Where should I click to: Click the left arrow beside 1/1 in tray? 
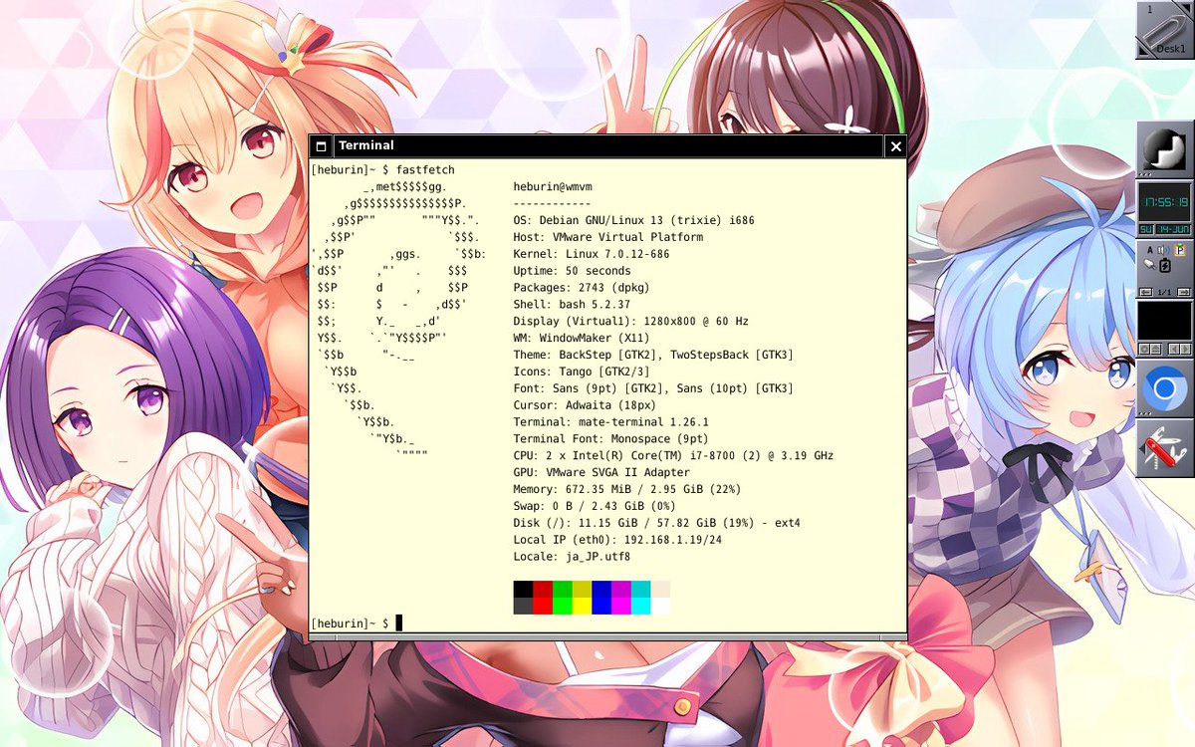point(1146,292)
